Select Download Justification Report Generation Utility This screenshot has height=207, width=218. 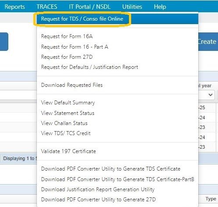[98, 189]
